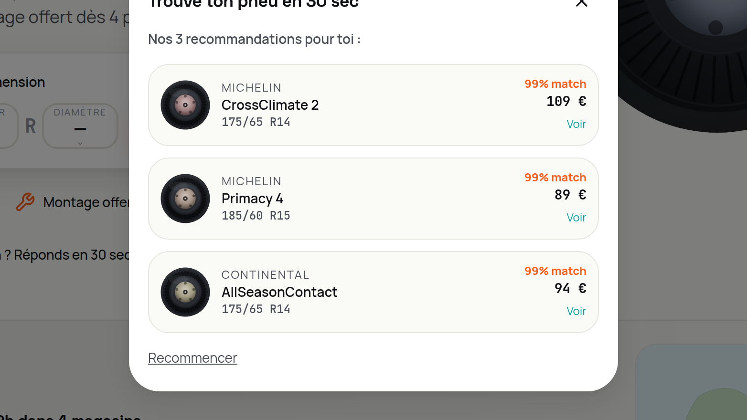Expand the Diamètre dropdown
Image resolution: width=747 pixels, height=420 pixels.
80,126
